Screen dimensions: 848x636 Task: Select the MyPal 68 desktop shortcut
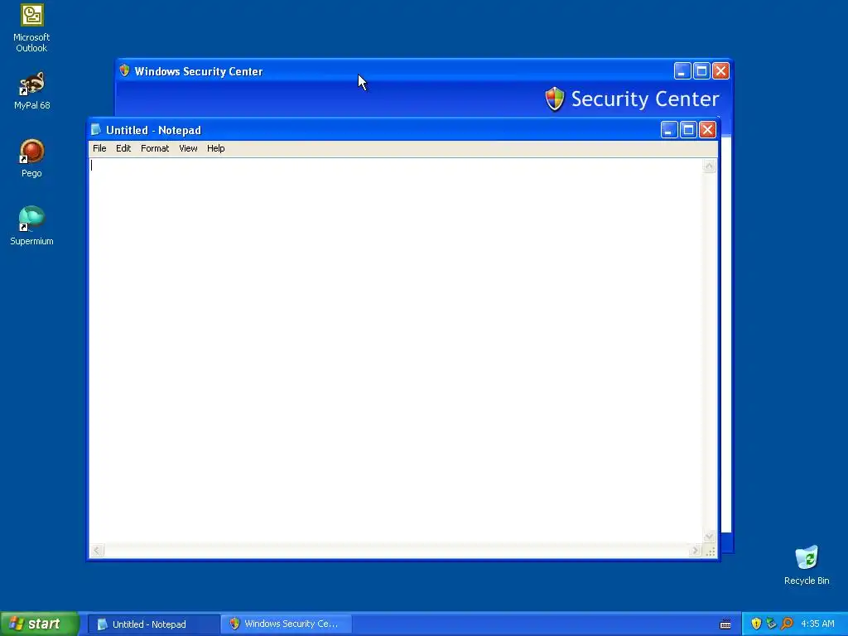[31, 90]
